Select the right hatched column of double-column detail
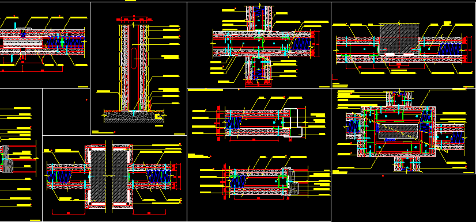476x222 pixels. click(120, 176)
